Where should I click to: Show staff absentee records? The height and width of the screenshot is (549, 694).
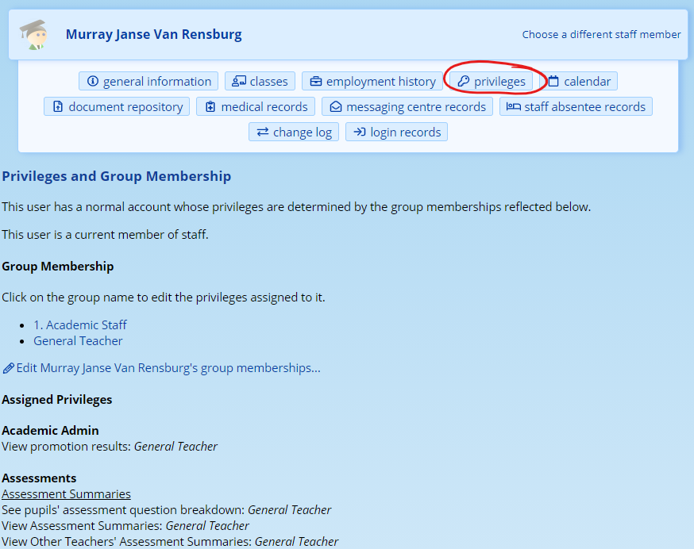[x=576, y=107]
